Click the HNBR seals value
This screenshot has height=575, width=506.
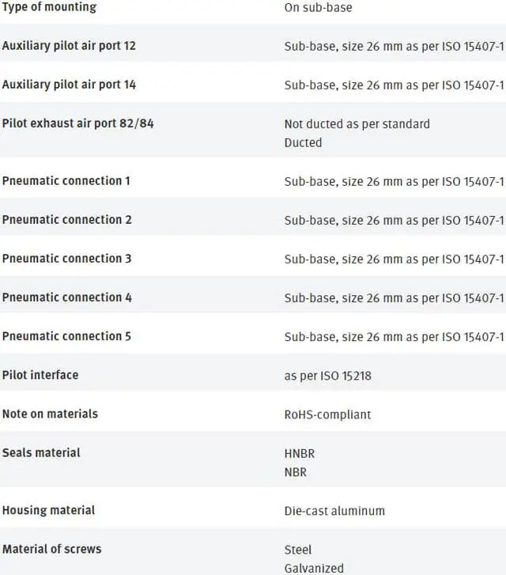(299, 454)
